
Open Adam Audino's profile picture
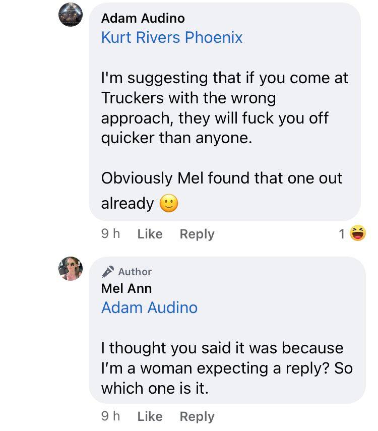(x=71, y=15)
